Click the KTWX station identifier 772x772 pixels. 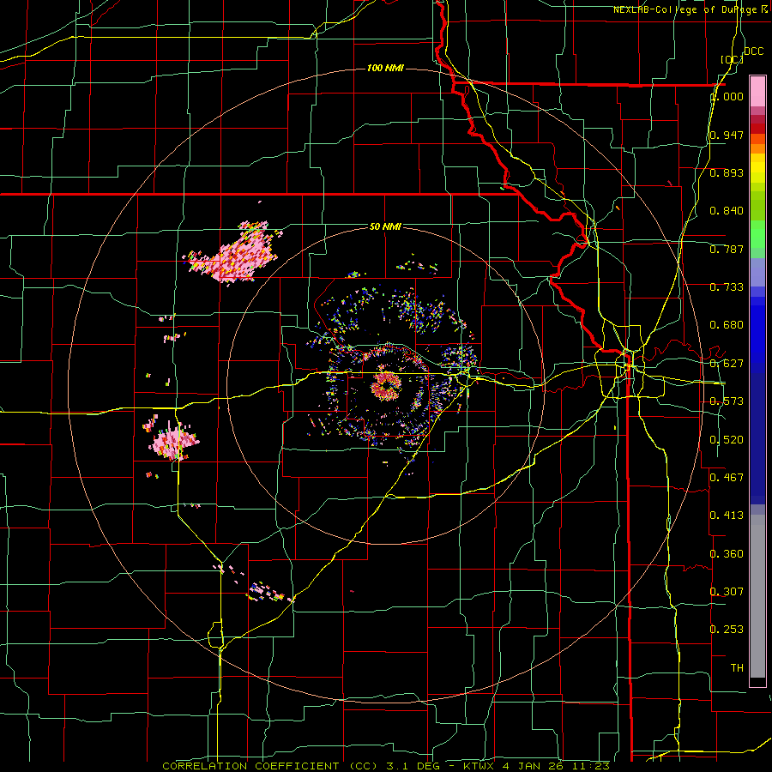click(479, 766)
